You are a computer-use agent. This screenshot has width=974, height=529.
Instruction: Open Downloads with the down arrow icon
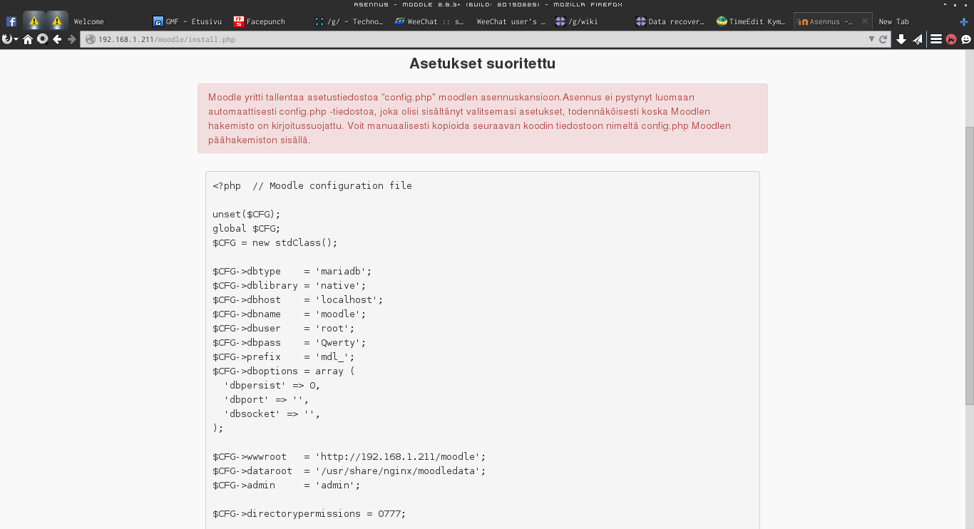tap(901, 39)
